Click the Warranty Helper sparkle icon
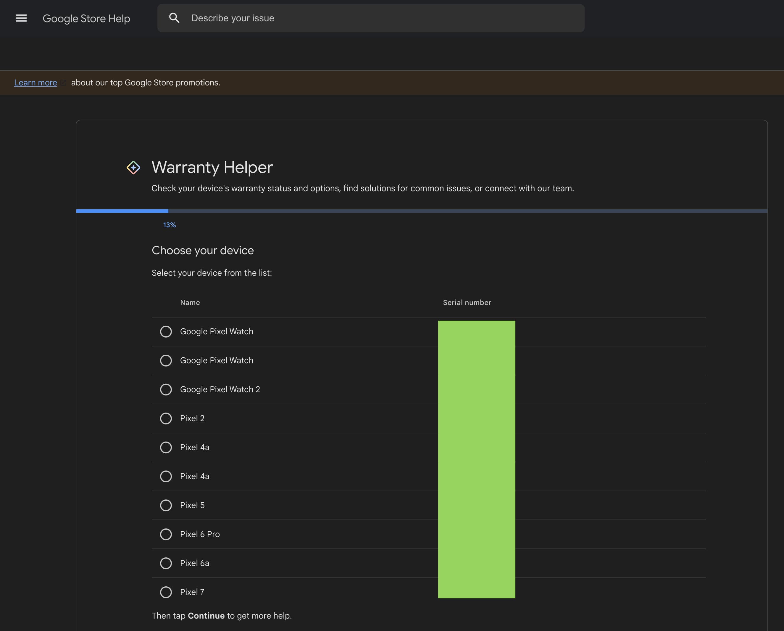Viewport: 784px width, 631px height. (x=133, y=168)
